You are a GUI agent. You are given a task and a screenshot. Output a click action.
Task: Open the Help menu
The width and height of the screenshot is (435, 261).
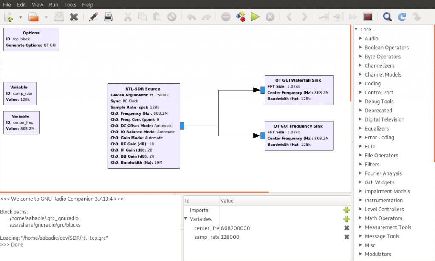click(88, 5)
